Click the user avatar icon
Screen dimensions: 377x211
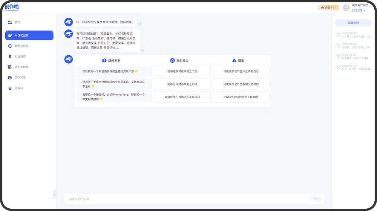pyautogui.click(x=346, y=8)
